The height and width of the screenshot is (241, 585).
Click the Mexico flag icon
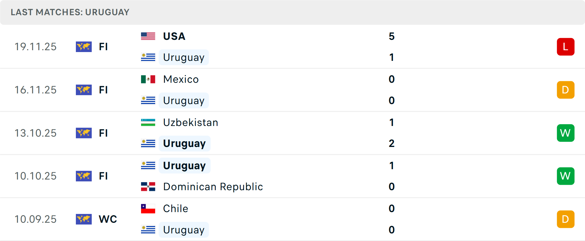pyautogui.click(x=148, y=79)
